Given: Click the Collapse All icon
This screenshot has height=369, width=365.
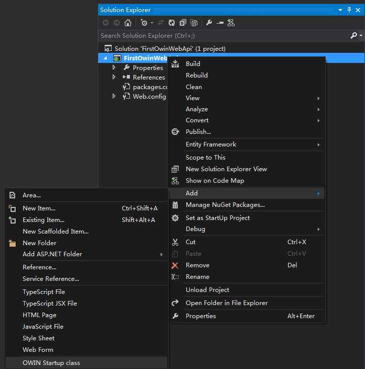Looking at the screenshot, I should 183,23.
